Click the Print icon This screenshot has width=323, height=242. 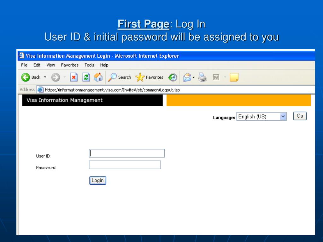click(202, 78)
